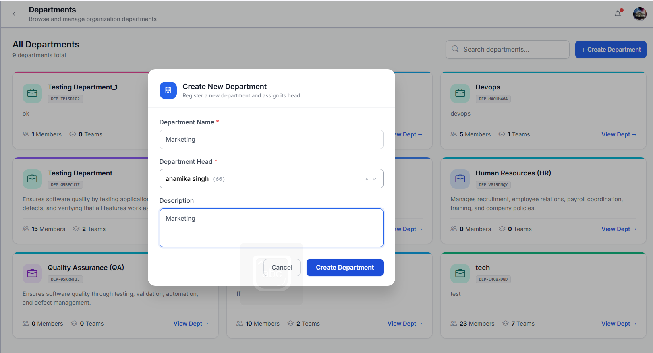Open the Department Head select box
The width and height of the screenshot is (653, 353).
[x=271, y=179]
